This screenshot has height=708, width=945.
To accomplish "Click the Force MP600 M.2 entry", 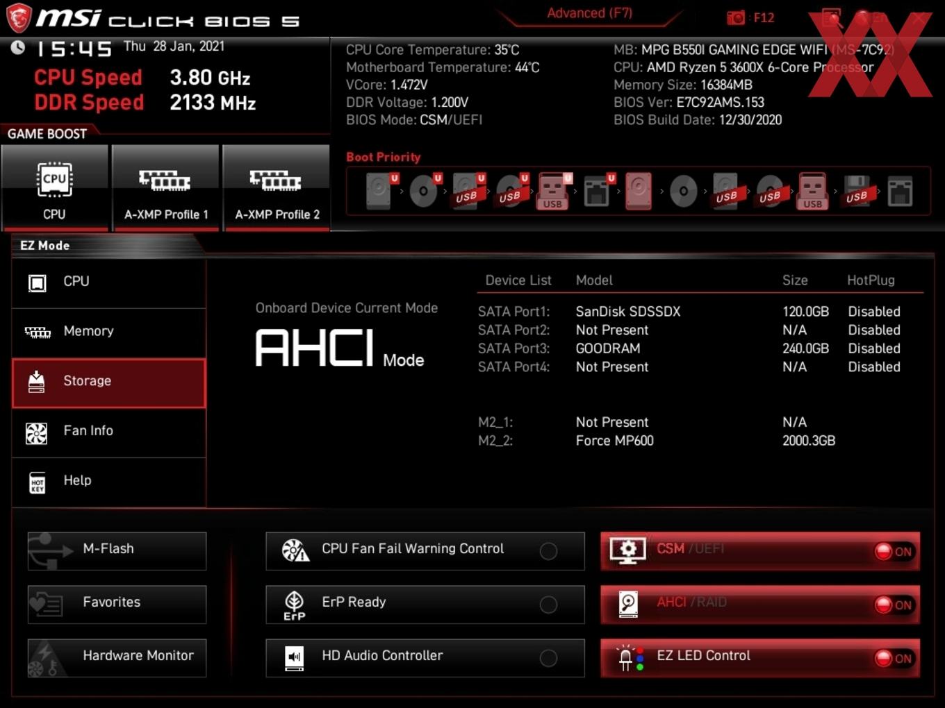I will (614, 441).
